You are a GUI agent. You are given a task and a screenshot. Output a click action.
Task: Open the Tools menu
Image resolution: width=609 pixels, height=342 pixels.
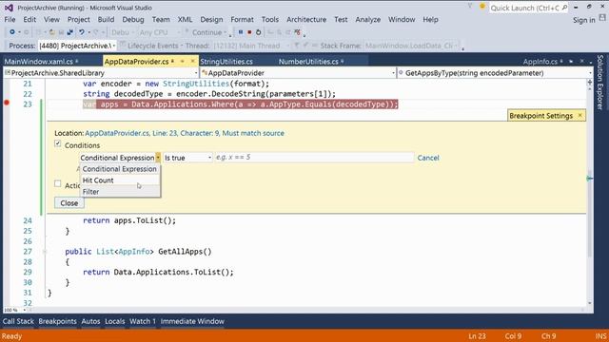pyautogui.click(x=270, y=19)
